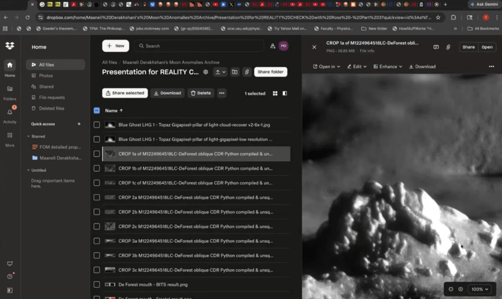This screenshot has width=502, height=299.
Task: Open the MD account avatar
Action: tap(284, 46)
